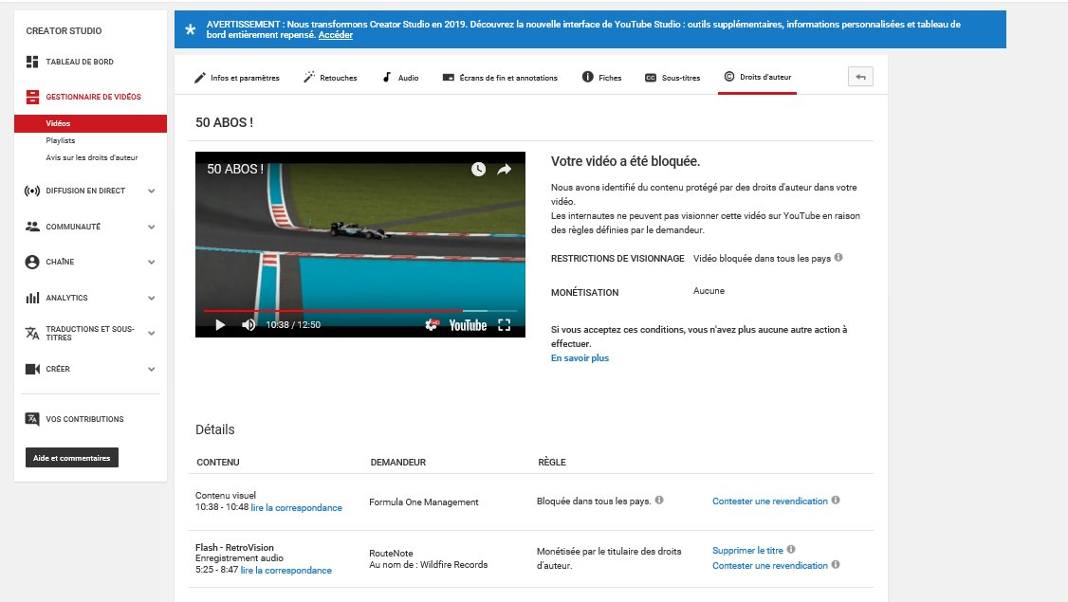Click the copyright symbol icon in tabs

pyautogui.click(x=728, y=76)
